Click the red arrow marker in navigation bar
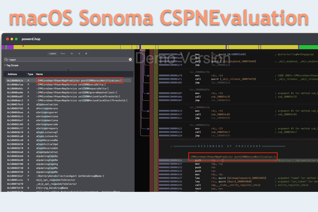The width and height of the screenshot is (318, 212). (x=23, y=46)
